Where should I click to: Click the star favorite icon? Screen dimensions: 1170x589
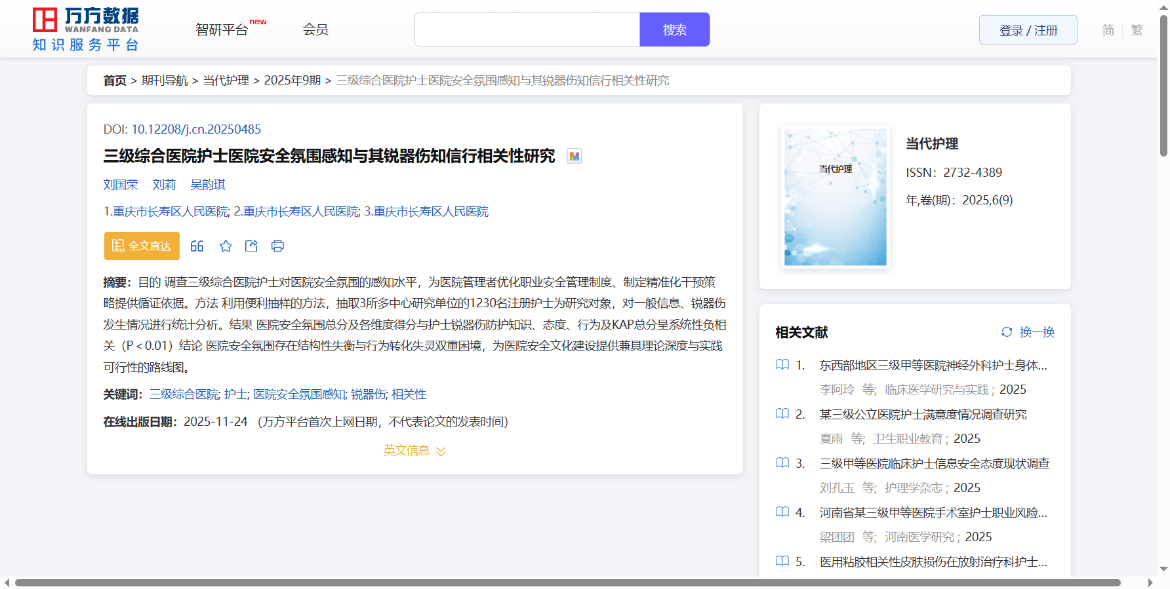point(226,246)
